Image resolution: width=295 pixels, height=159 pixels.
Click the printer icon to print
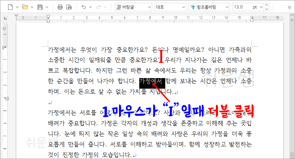click(60, 7)
